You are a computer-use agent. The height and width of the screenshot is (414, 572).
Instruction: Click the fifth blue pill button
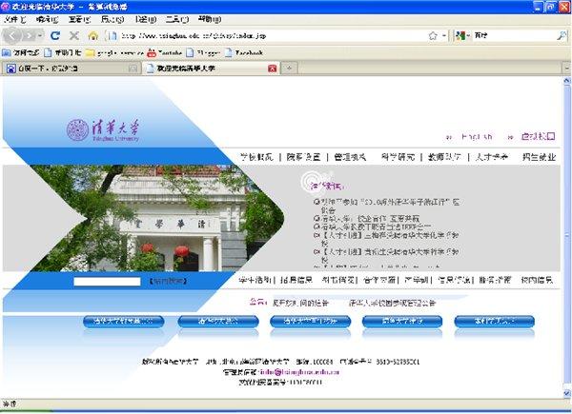coord(494,322)
